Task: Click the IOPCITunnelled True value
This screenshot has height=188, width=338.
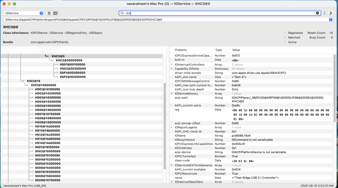Action: click(x=235, y=156)
